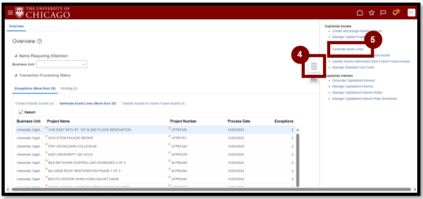Select Transfer Assets to Oracle Fusion Assets (0) subtab

[x=153, y=103]
